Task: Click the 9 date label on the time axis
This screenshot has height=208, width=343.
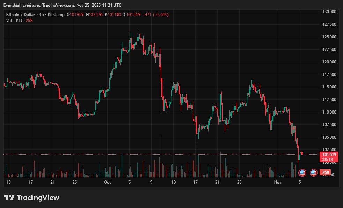Action: [x=151, y=182]
